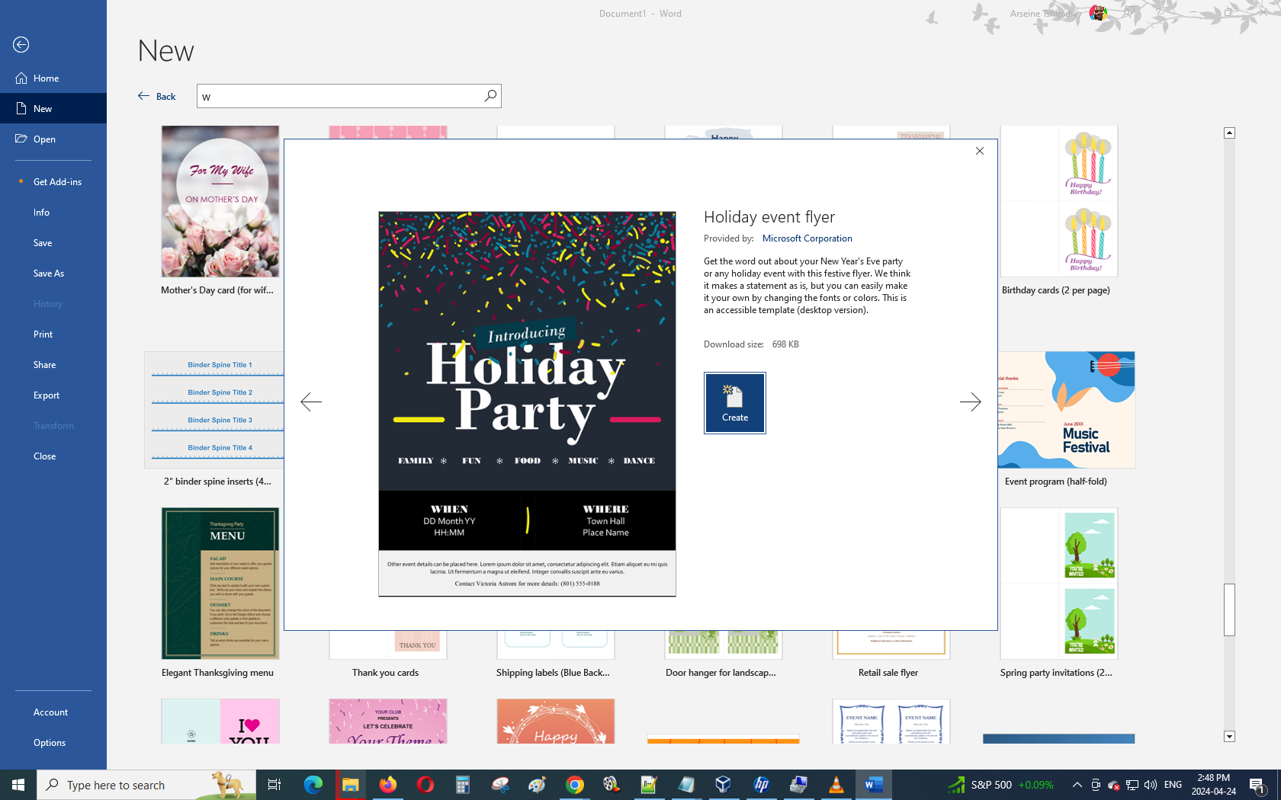
Task: Click the back arrow circle icon
Action: tap(21, 45)
